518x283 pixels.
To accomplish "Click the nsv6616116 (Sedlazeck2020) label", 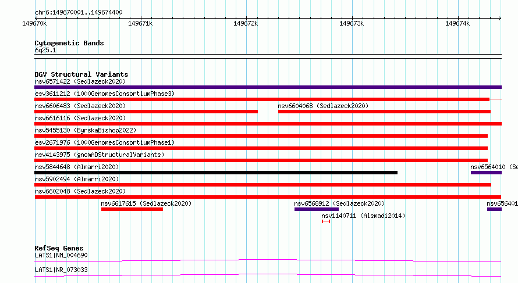I will [80, 118].
